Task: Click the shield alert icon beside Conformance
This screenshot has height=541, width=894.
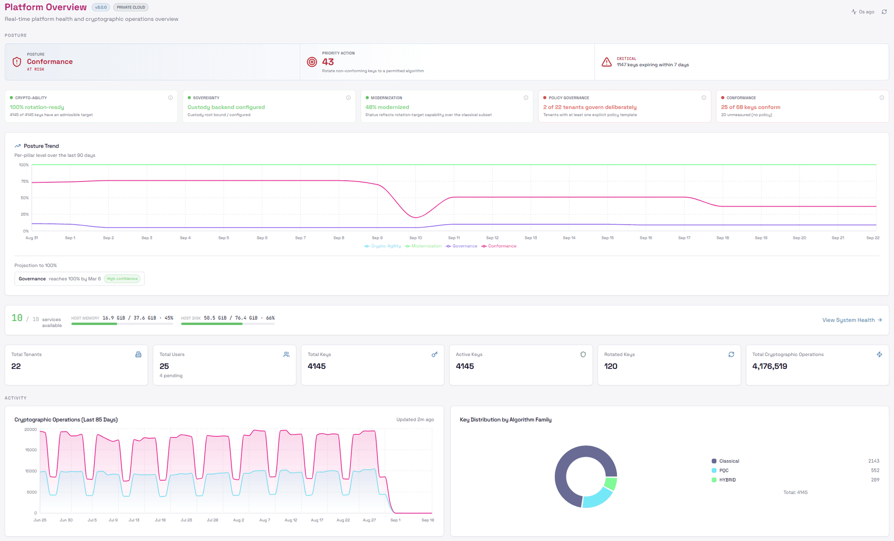Action: pos(17,62)
